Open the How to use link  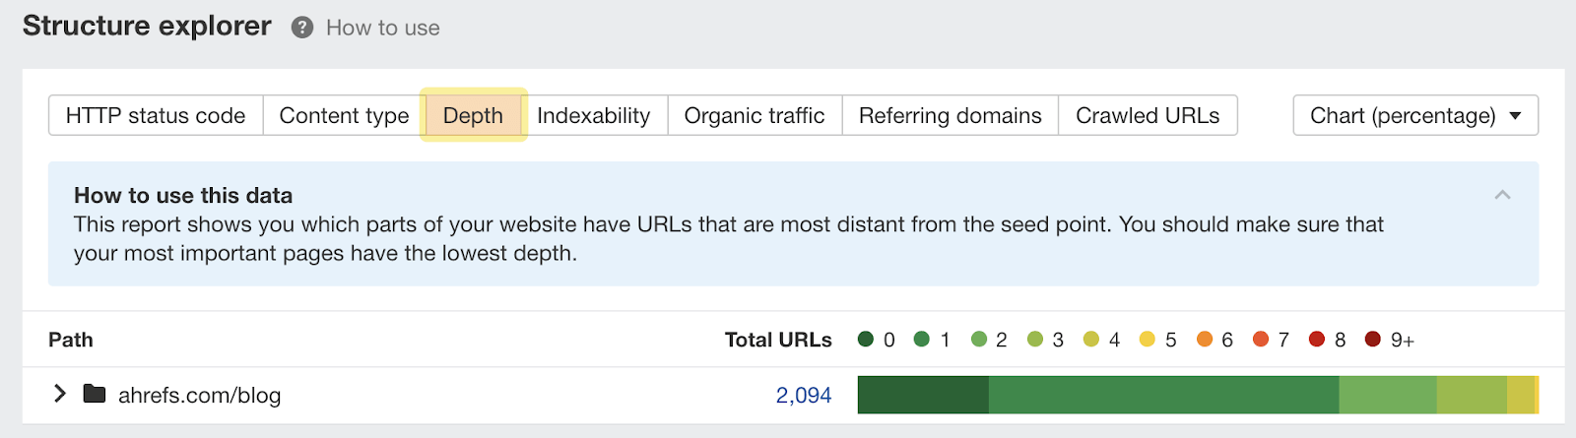(x=383, y=28)
